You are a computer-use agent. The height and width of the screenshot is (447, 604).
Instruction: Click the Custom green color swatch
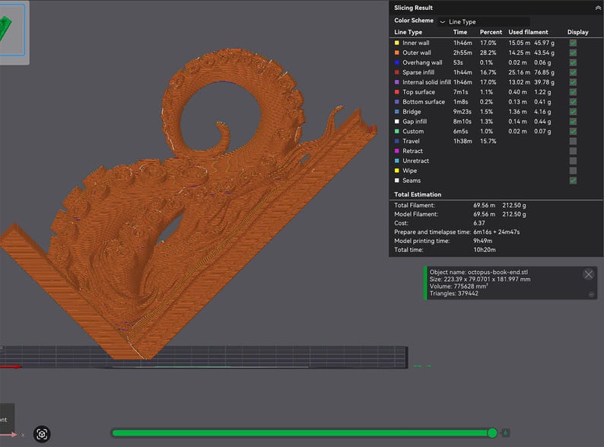coord(397,132)
